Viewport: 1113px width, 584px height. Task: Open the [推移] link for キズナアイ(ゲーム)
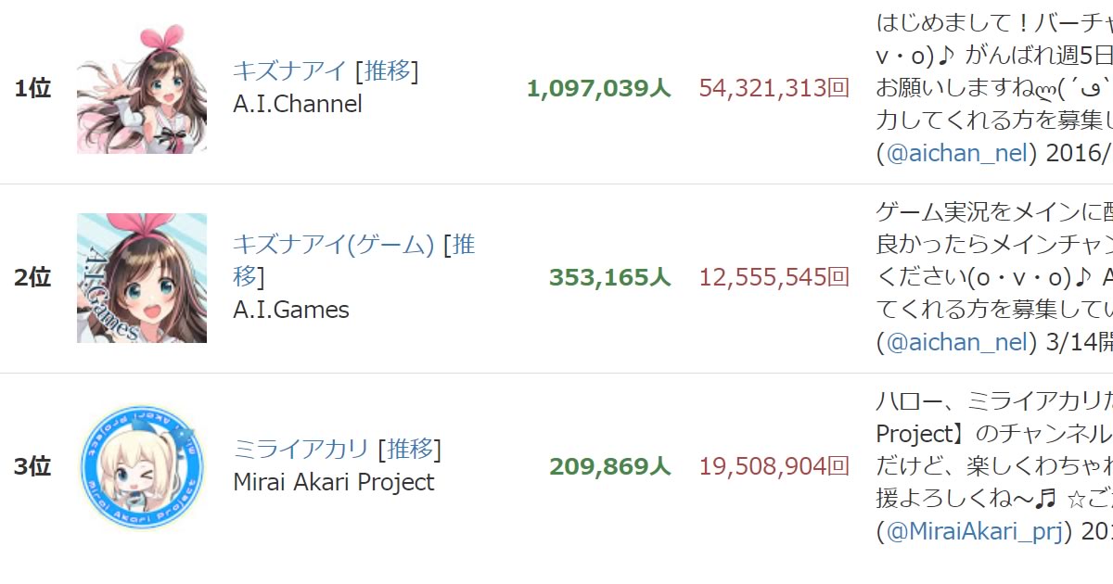pyautogui.click(x=466, y=245)
